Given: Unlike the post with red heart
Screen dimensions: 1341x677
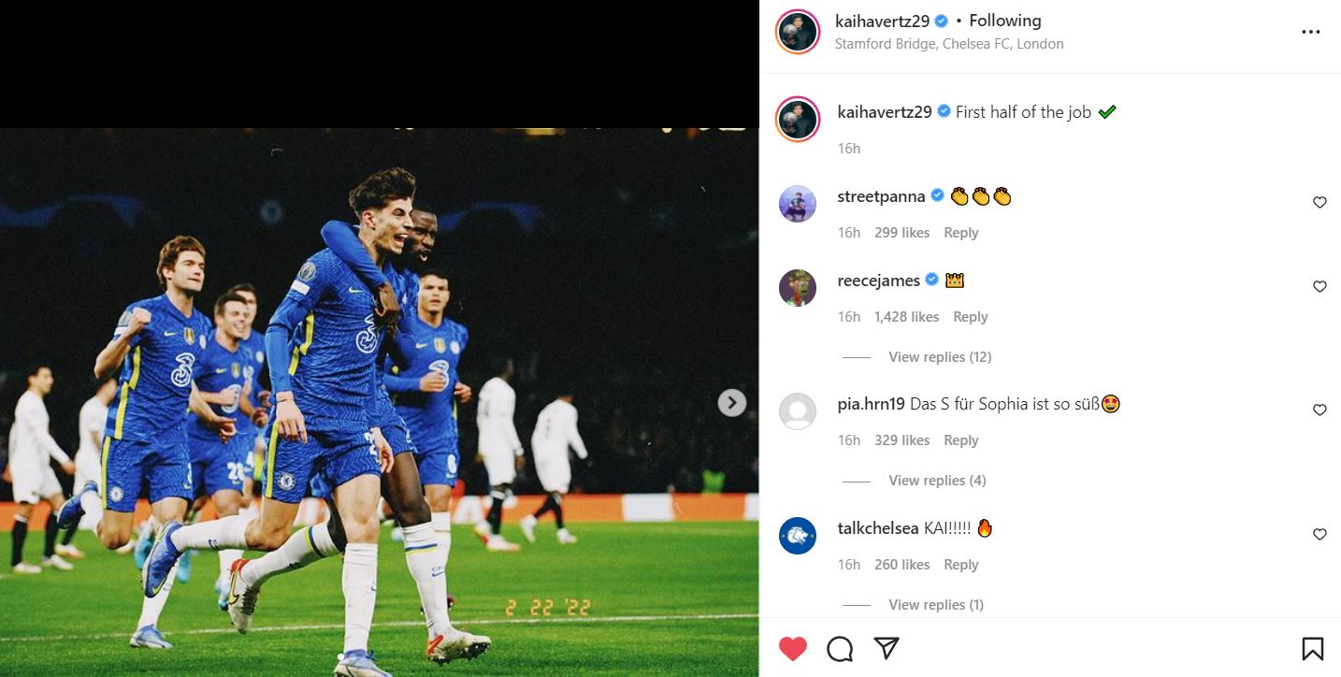Looking at the screenshot, I should [x=793, y=649].
